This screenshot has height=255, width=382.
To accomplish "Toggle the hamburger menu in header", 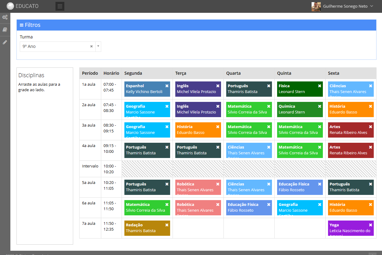I will [x=60, y=6].
